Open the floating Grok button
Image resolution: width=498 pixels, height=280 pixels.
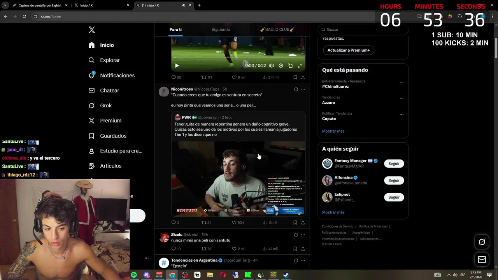(x=482, y=242)
